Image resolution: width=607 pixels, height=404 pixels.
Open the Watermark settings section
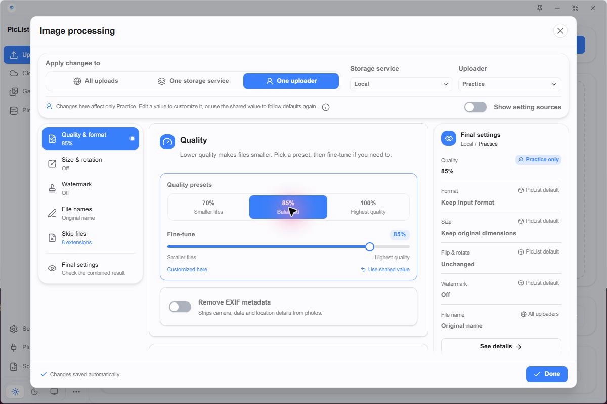(91, 188)
